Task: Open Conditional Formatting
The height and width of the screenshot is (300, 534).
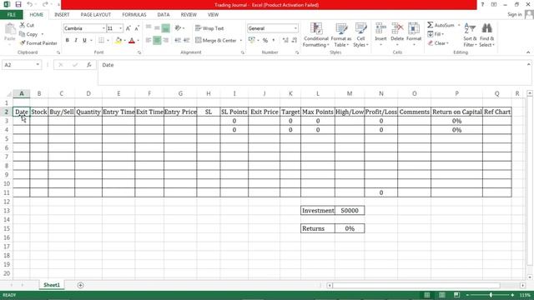Action: click(x=315, y=35)
